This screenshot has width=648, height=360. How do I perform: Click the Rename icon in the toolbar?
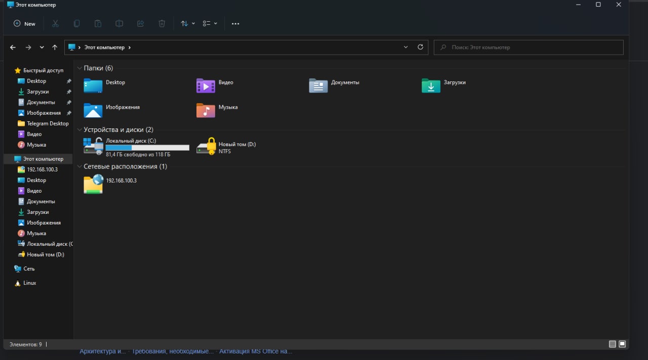pos(119,24)
